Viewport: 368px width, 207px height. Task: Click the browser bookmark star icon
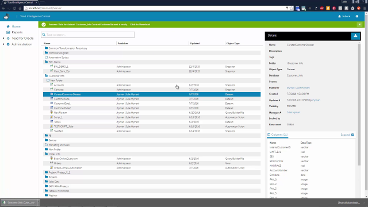[292, 8]
